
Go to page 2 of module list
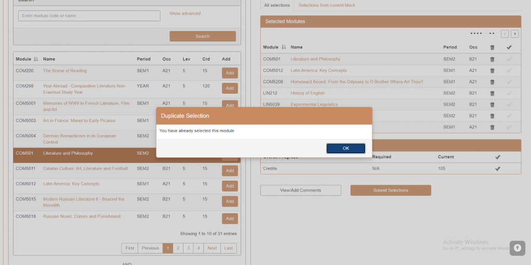coord(178,248)
